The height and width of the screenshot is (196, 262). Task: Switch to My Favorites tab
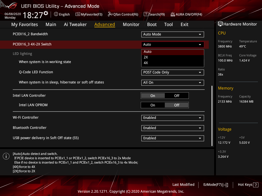[25, 24]
